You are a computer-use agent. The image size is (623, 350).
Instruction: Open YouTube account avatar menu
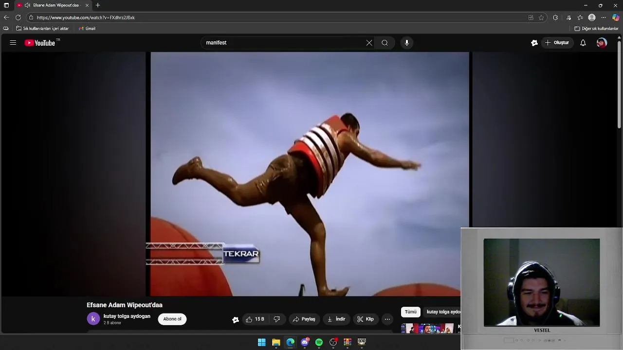602,43
